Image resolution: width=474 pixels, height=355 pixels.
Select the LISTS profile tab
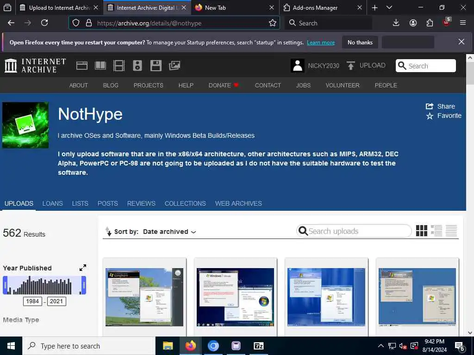tap(80, 203)
